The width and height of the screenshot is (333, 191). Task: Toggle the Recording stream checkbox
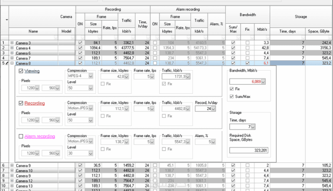point(21,103)
